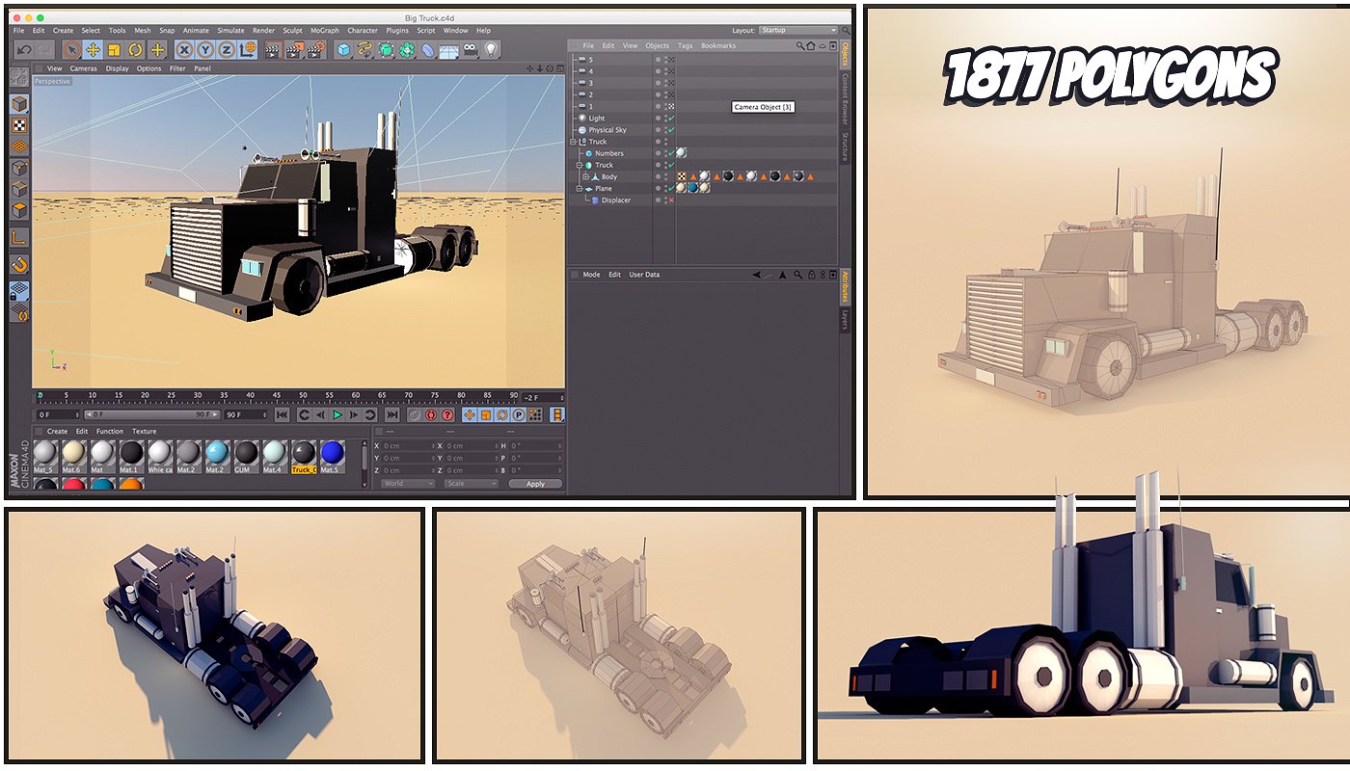The height and width of the screenshot is (771, 1350).
Task: Add a Light object from the toolbar
Action: (x=491, y=50)
